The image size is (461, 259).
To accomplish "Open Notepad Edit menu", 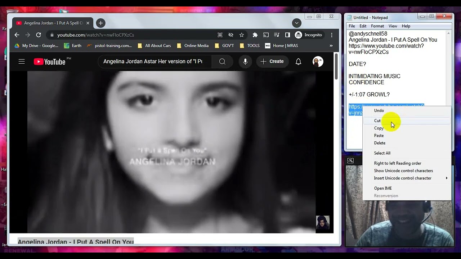I will 363,26.
